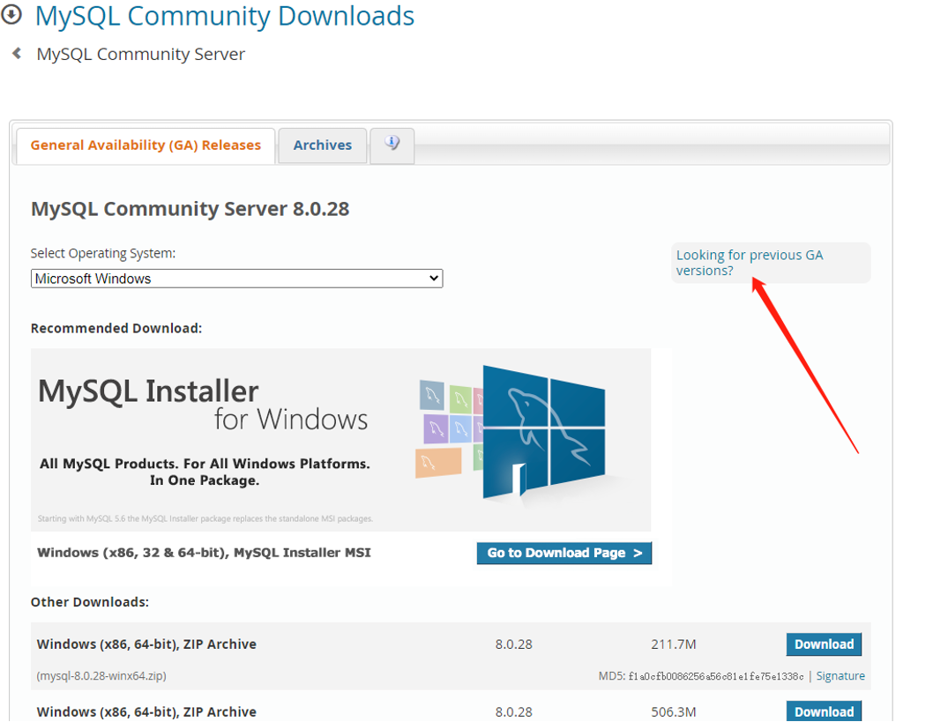Viewport: 933px width, 722px height.
Task: Click the 506.3M size value
Action: click(x=674, y=712)
